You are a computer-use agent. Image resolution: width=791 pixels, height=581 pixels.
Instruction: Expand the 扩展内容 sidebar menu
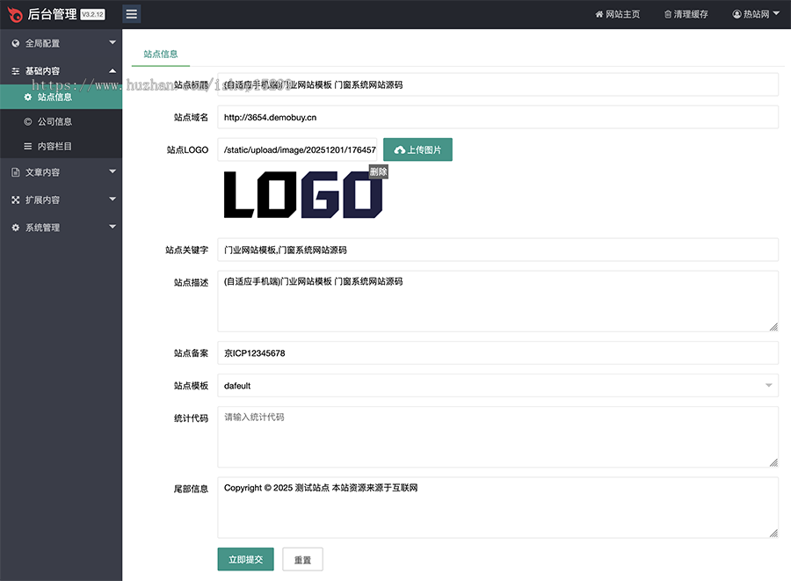[61, 200]
